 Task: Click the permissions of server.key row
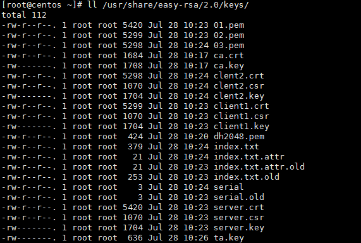(29, 228)
